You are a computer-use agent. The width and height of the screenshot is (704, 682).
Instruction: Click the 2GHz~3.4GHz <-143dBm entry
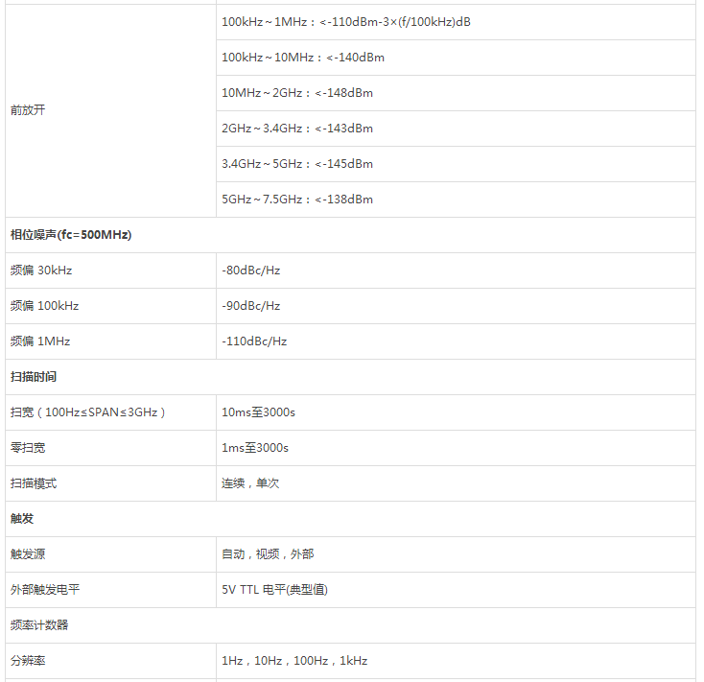click(297, 129)
